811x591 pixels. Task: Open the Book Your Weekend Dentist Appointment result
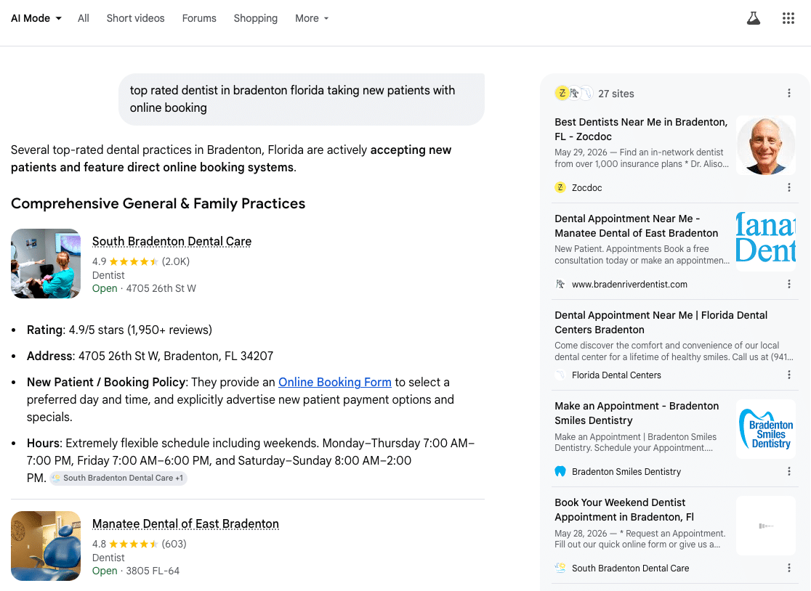click(x=624, y=510)
